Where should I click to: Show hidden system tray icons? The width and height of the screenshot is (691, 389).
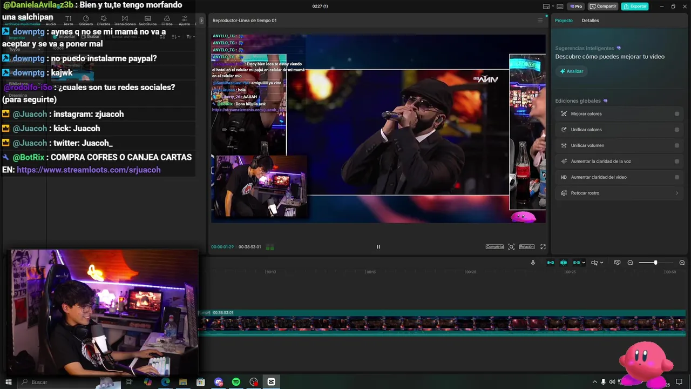coord(595,382)
